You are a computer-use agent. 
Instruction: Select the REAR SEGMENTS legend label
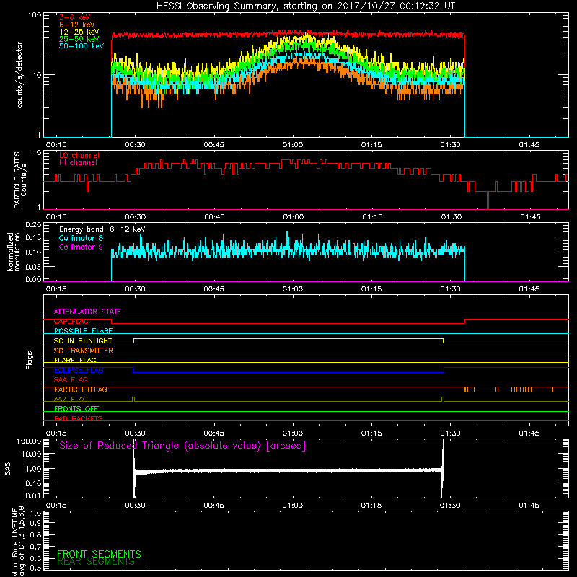(96, 562)
